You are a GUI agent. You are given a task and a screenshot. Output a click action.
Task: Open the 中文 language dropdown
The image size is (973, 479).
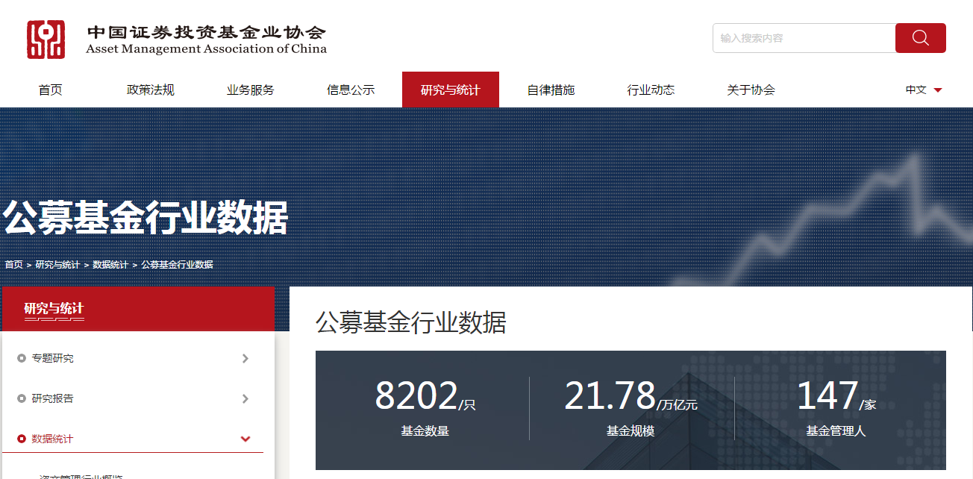[x=924, y=90]
